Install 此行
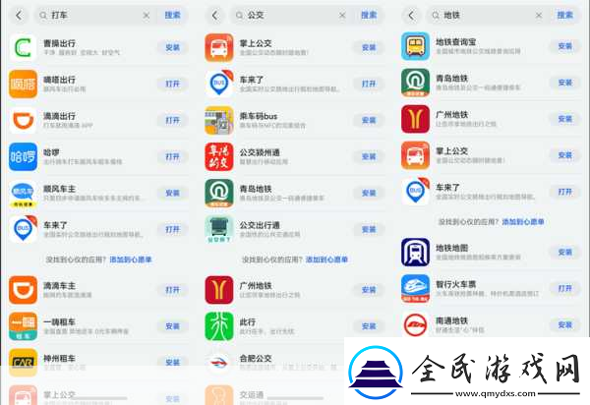The image size is (590, 405). (369, 326)
